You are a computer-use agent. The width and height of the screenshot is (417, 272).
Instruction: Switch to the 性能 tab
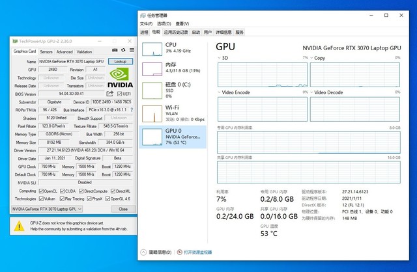pos(156,32)
